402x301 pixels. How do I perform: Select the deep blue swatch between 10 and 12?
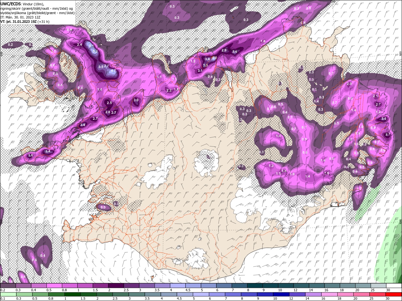coord(281,294)
